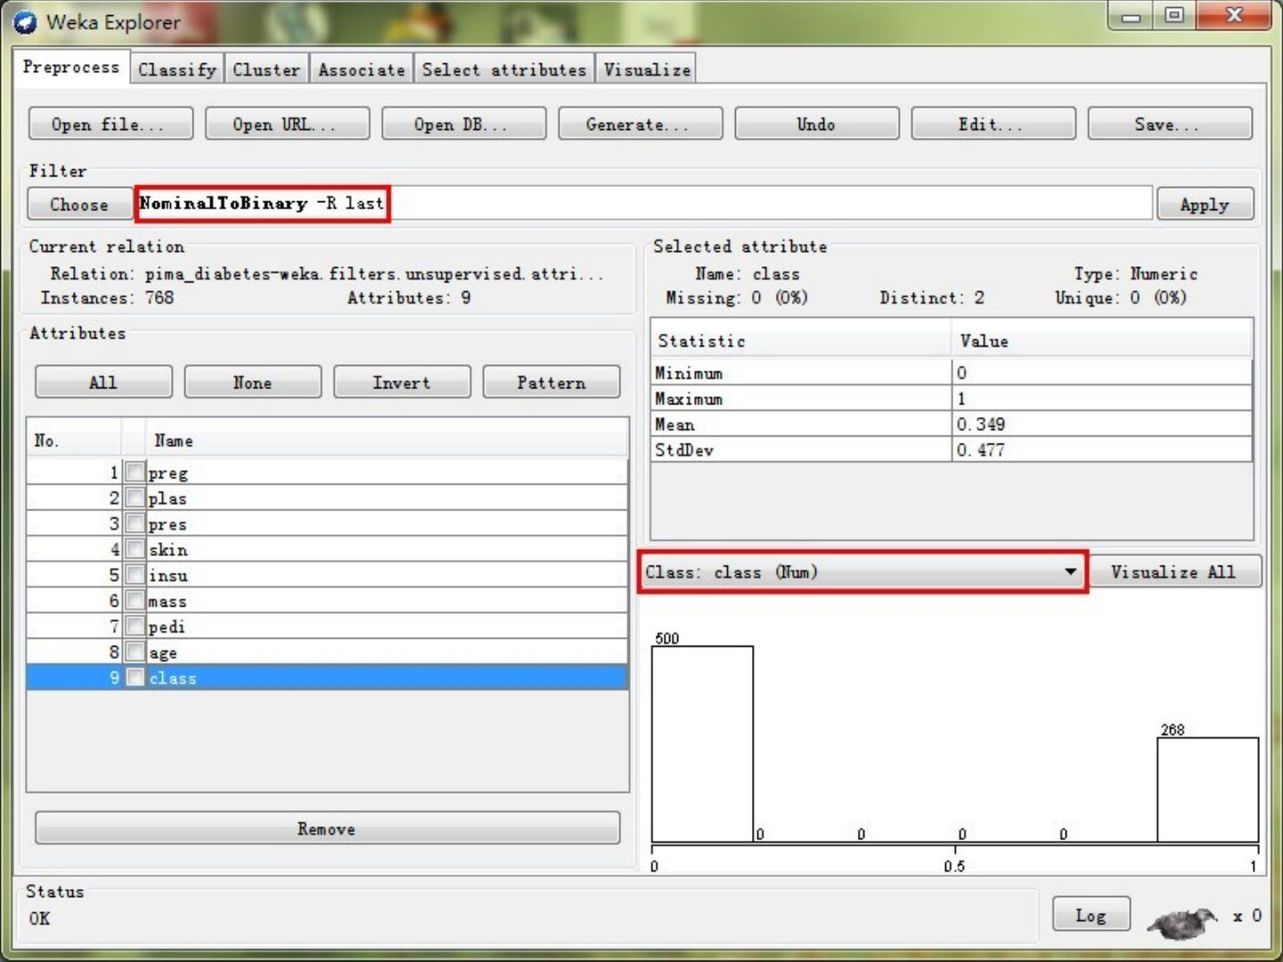
Task: Click the Weka Explorer title bar icon
Action: coord(26,22)
